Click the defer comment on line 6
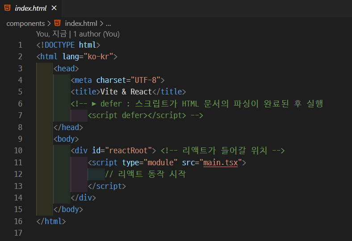Image resolution: width=352 pixels, height=241 pixels. click(x=197, y=104)
